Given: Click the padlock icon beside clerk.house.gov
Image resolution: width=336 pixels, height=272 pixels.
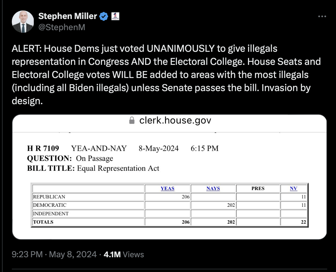Looking at the screenshot, I should click(132, 121).
